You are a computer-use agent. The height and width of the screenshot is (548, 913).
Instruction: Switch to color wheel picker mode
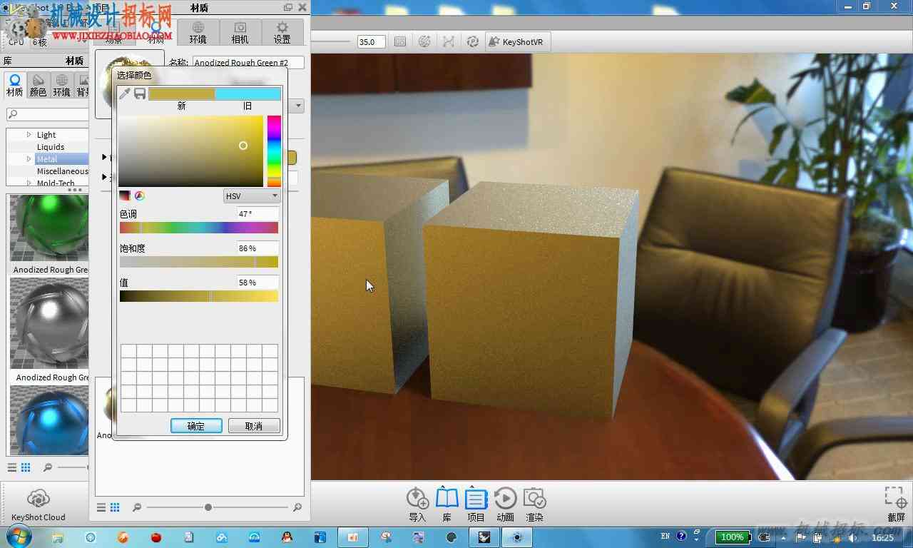(x=140, y=196)
